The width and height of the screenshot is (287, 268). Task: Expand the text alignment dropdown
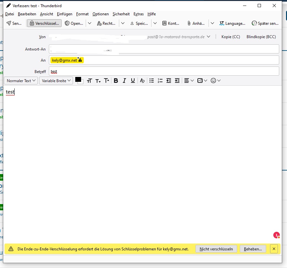click(189, 81)
